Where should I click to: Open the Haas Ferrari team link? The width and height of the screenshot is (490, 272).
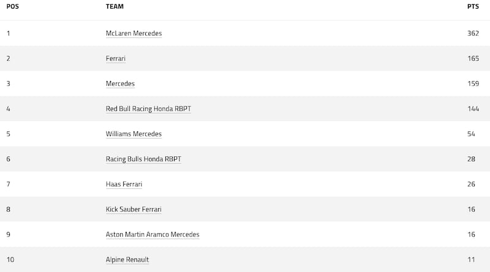coord(124,184)
